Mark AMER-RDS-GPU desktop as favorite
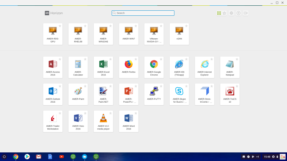This screenshot has width=287, height=161. (x=60, y=26)
